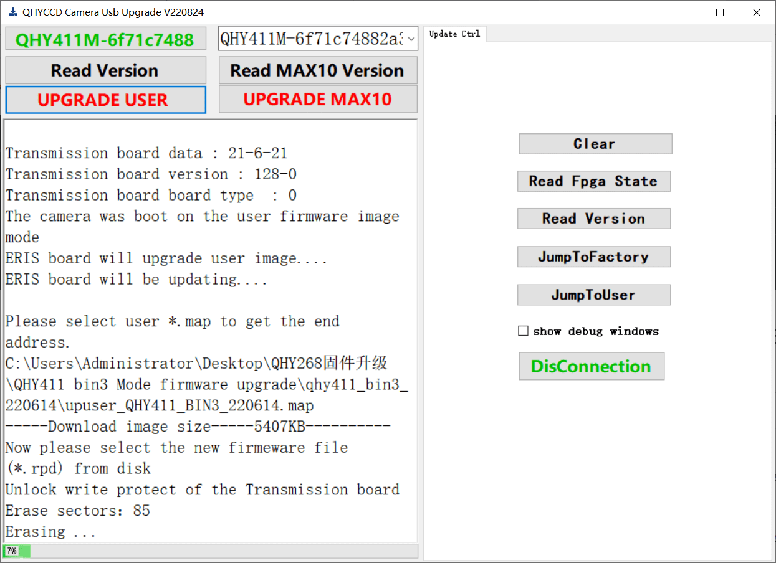Click 'Unlock write protect of the Transmission board' line
Viewport: 776px width, 563px height.
pos(203,490)
